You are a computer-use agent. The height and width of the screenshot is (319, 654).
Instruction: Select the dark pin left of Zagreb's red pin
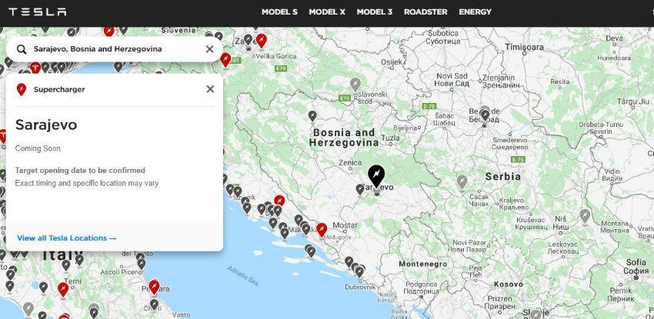(x=249, y=39)
